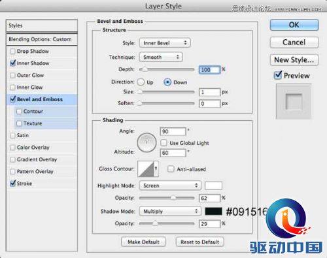Click the Altitude value field

pos(173,153)
